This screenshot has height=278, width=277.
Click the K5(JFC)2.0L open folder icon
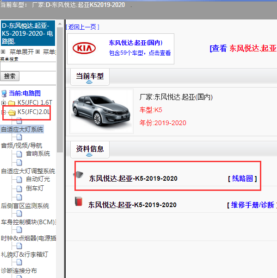[x=12, y=112]
